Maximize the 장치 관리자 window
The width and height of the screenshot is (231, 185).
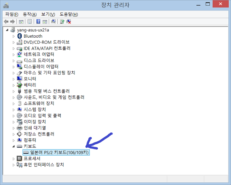208,4
